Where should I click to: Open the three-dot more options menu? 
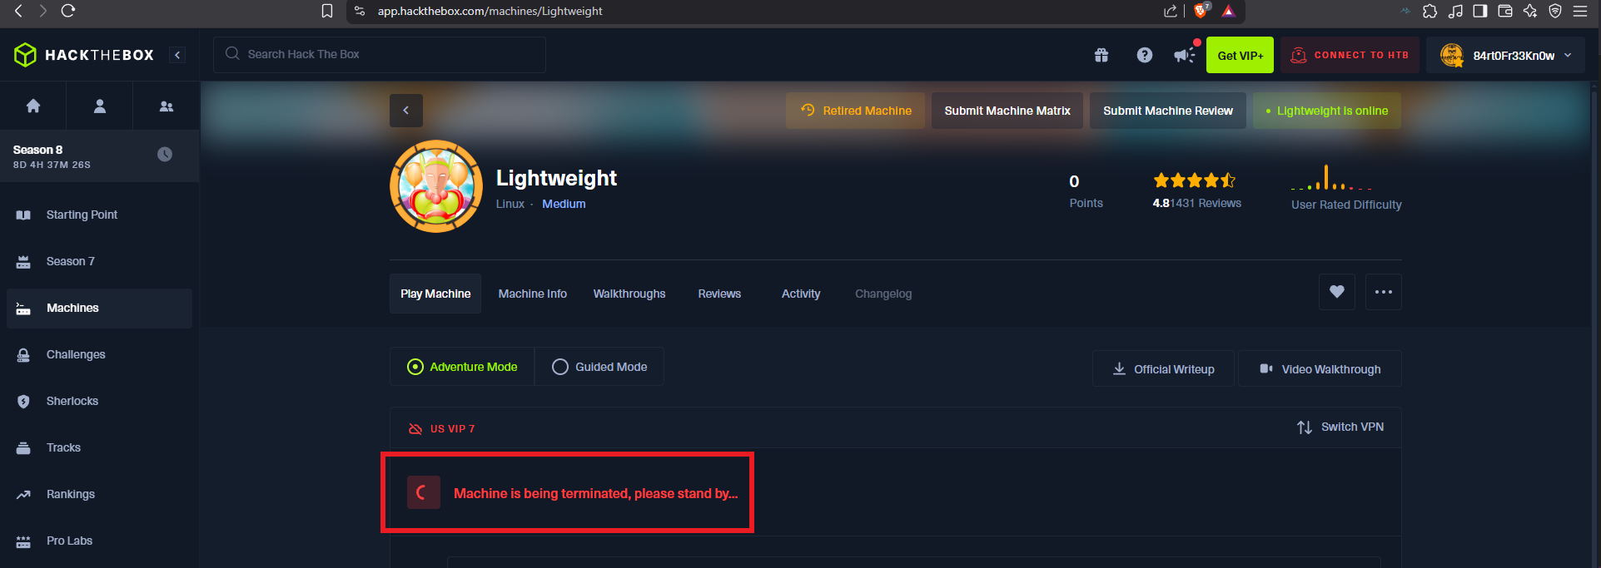click(1384, 292)
